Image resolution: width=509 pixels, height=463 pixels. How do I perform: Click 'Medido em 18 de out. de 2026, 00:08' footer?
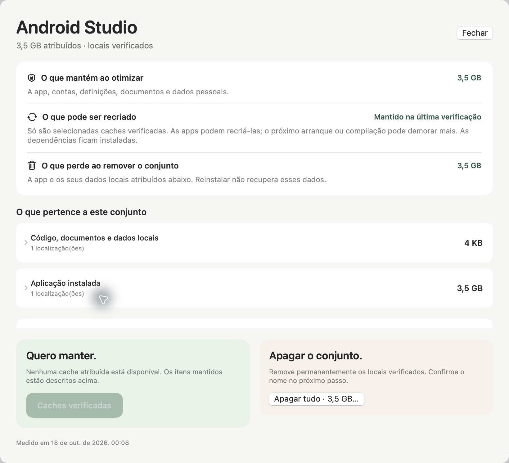click(x=73, y=443)
